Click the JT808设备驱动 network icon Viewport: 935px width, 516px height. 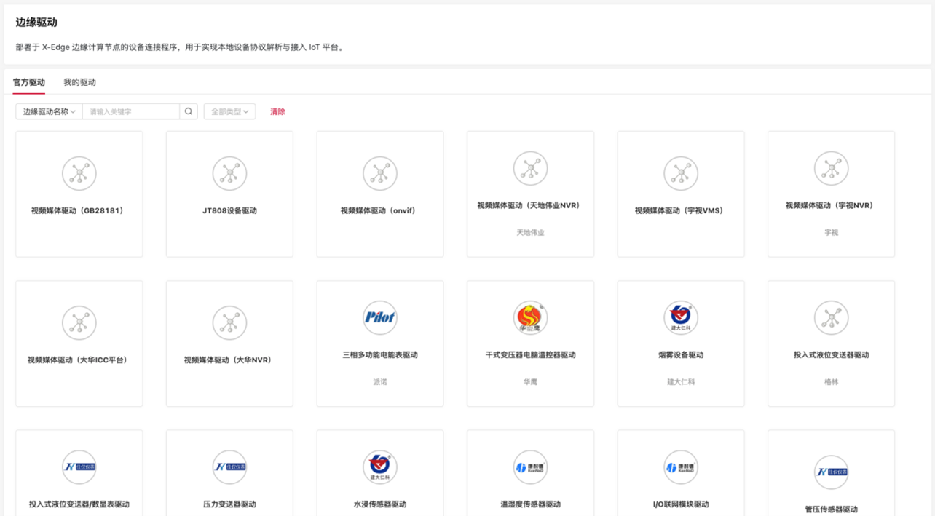pyautogui.click(x=229, y=174)
